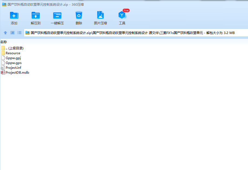Click the archive path address field

point(136,33)
